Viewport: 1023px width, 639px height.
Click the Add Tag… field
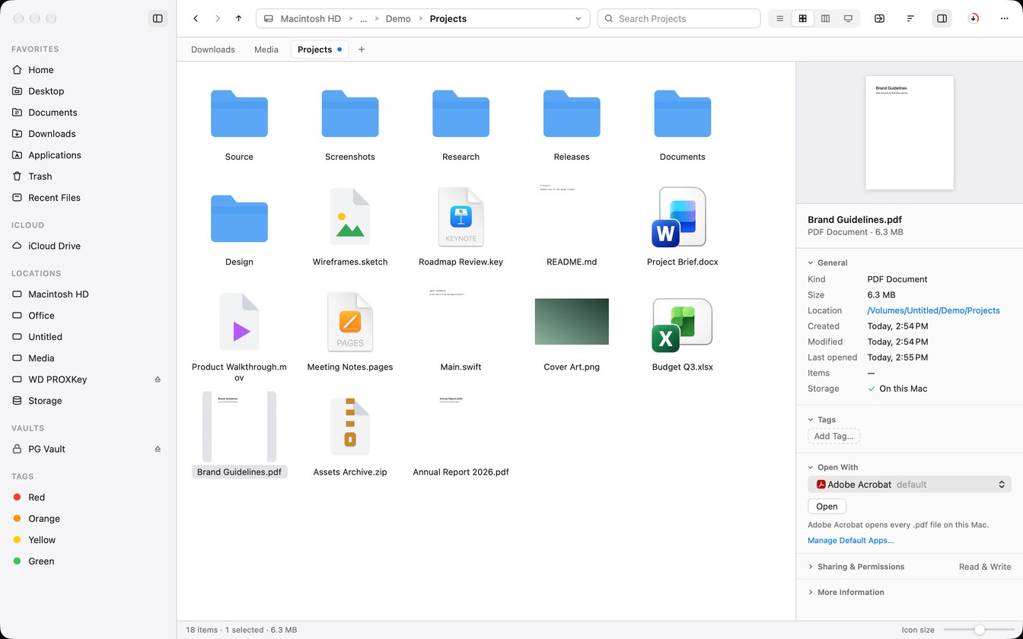tap(833, 436)
